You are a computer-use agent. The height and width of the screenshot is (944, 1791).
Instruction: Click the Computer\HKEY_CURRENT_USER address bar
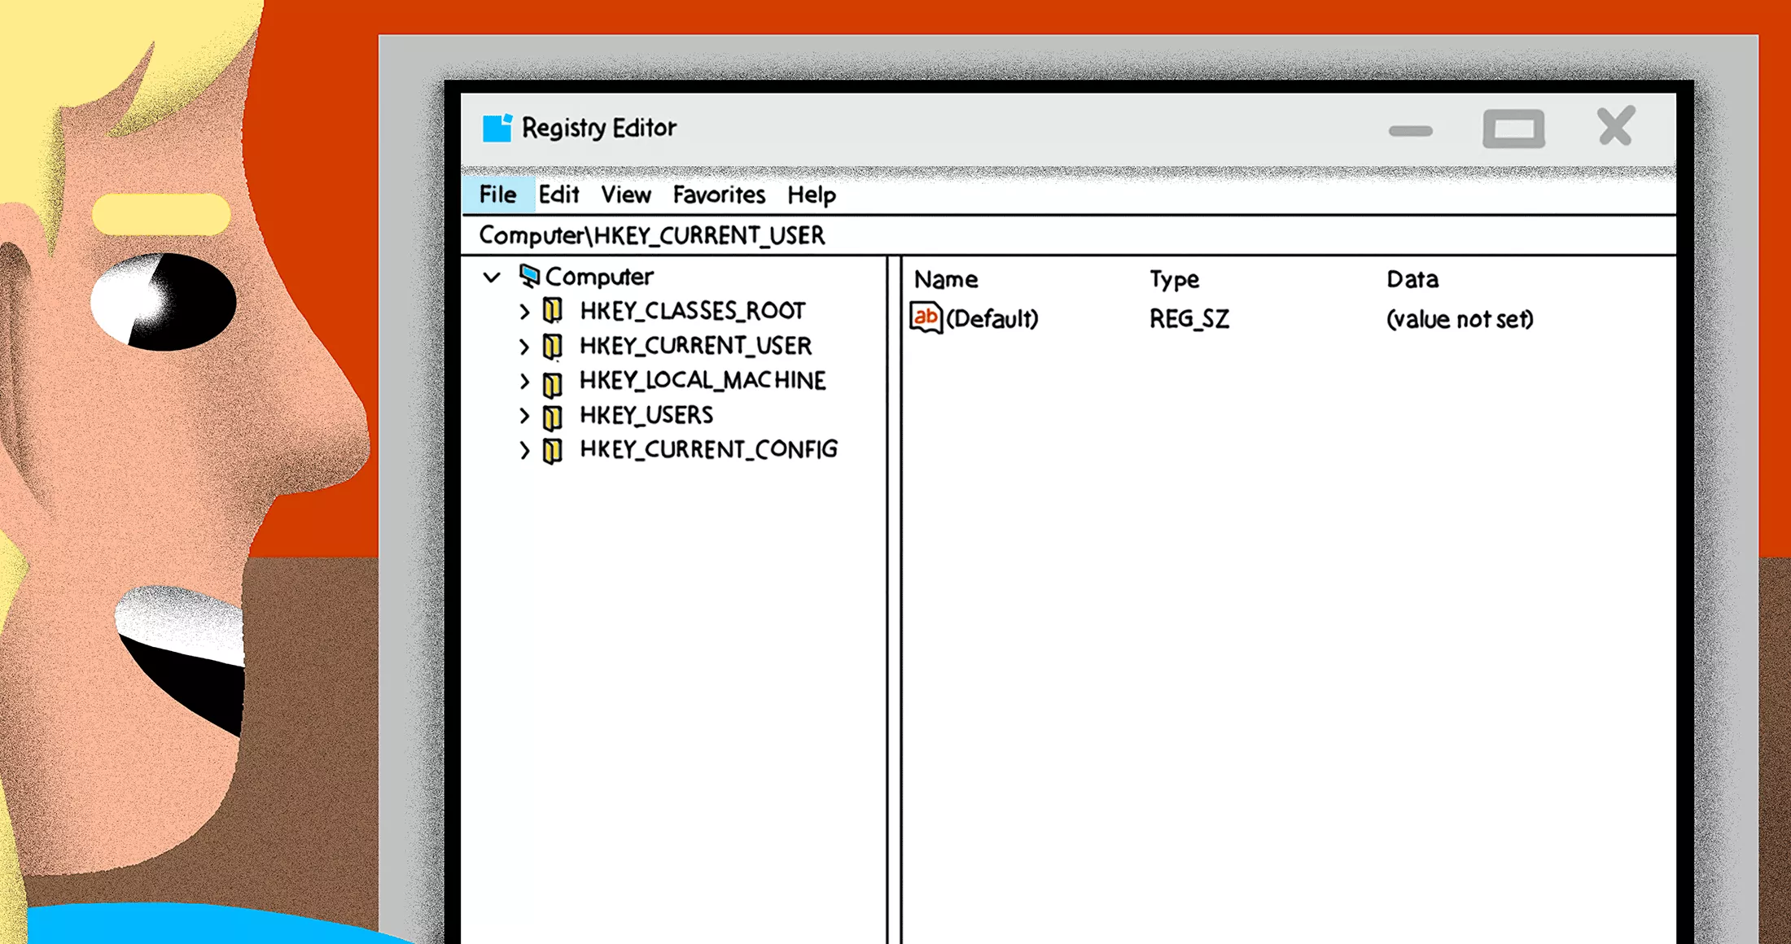point(1068,236)
